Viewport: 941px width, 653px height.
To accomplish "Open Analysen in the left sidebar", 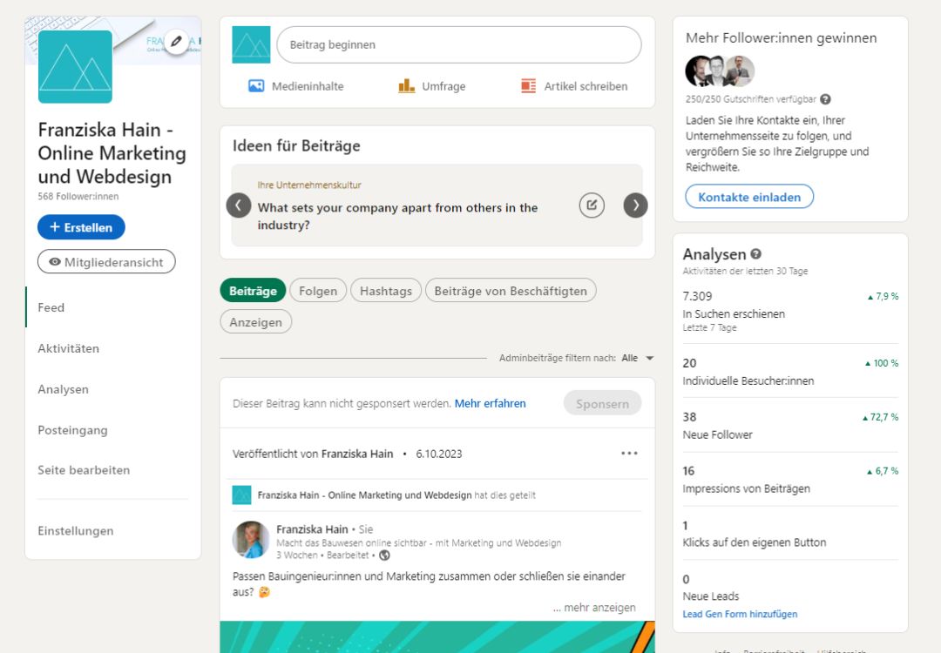I will click(x=63, y=389).
